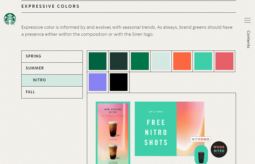Viewport: 255px width, 164px height.
Task: Pick the purple periwinkle swatch
Action: click(97, 82)
